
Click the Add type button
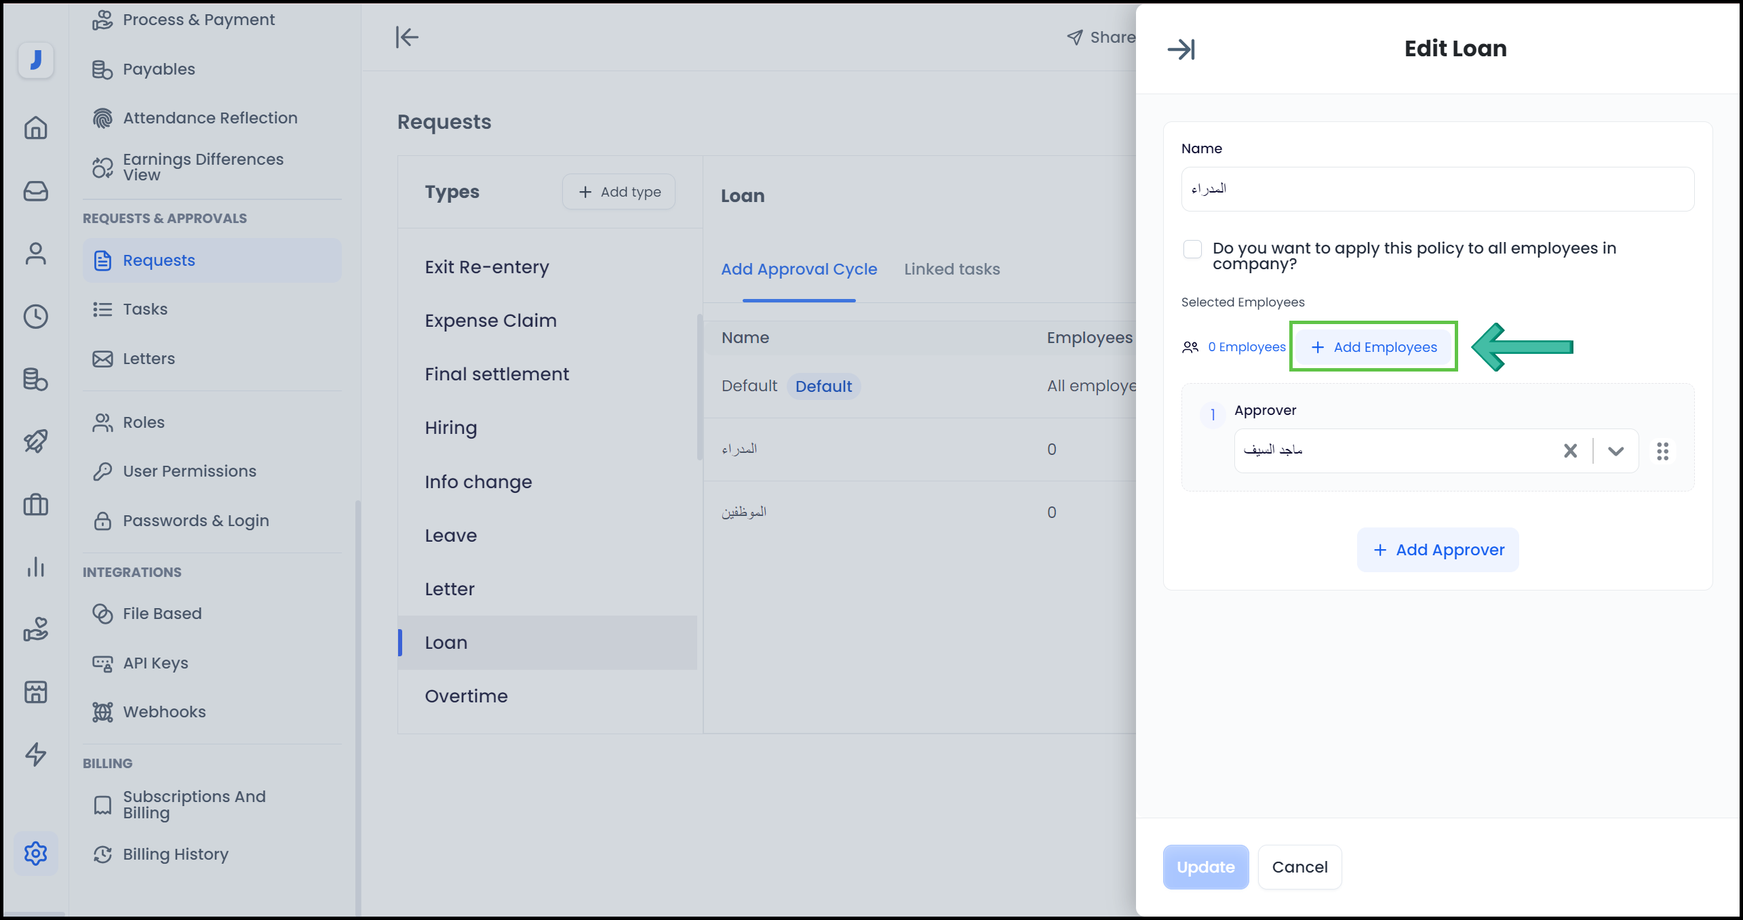(x=619, y=192)
